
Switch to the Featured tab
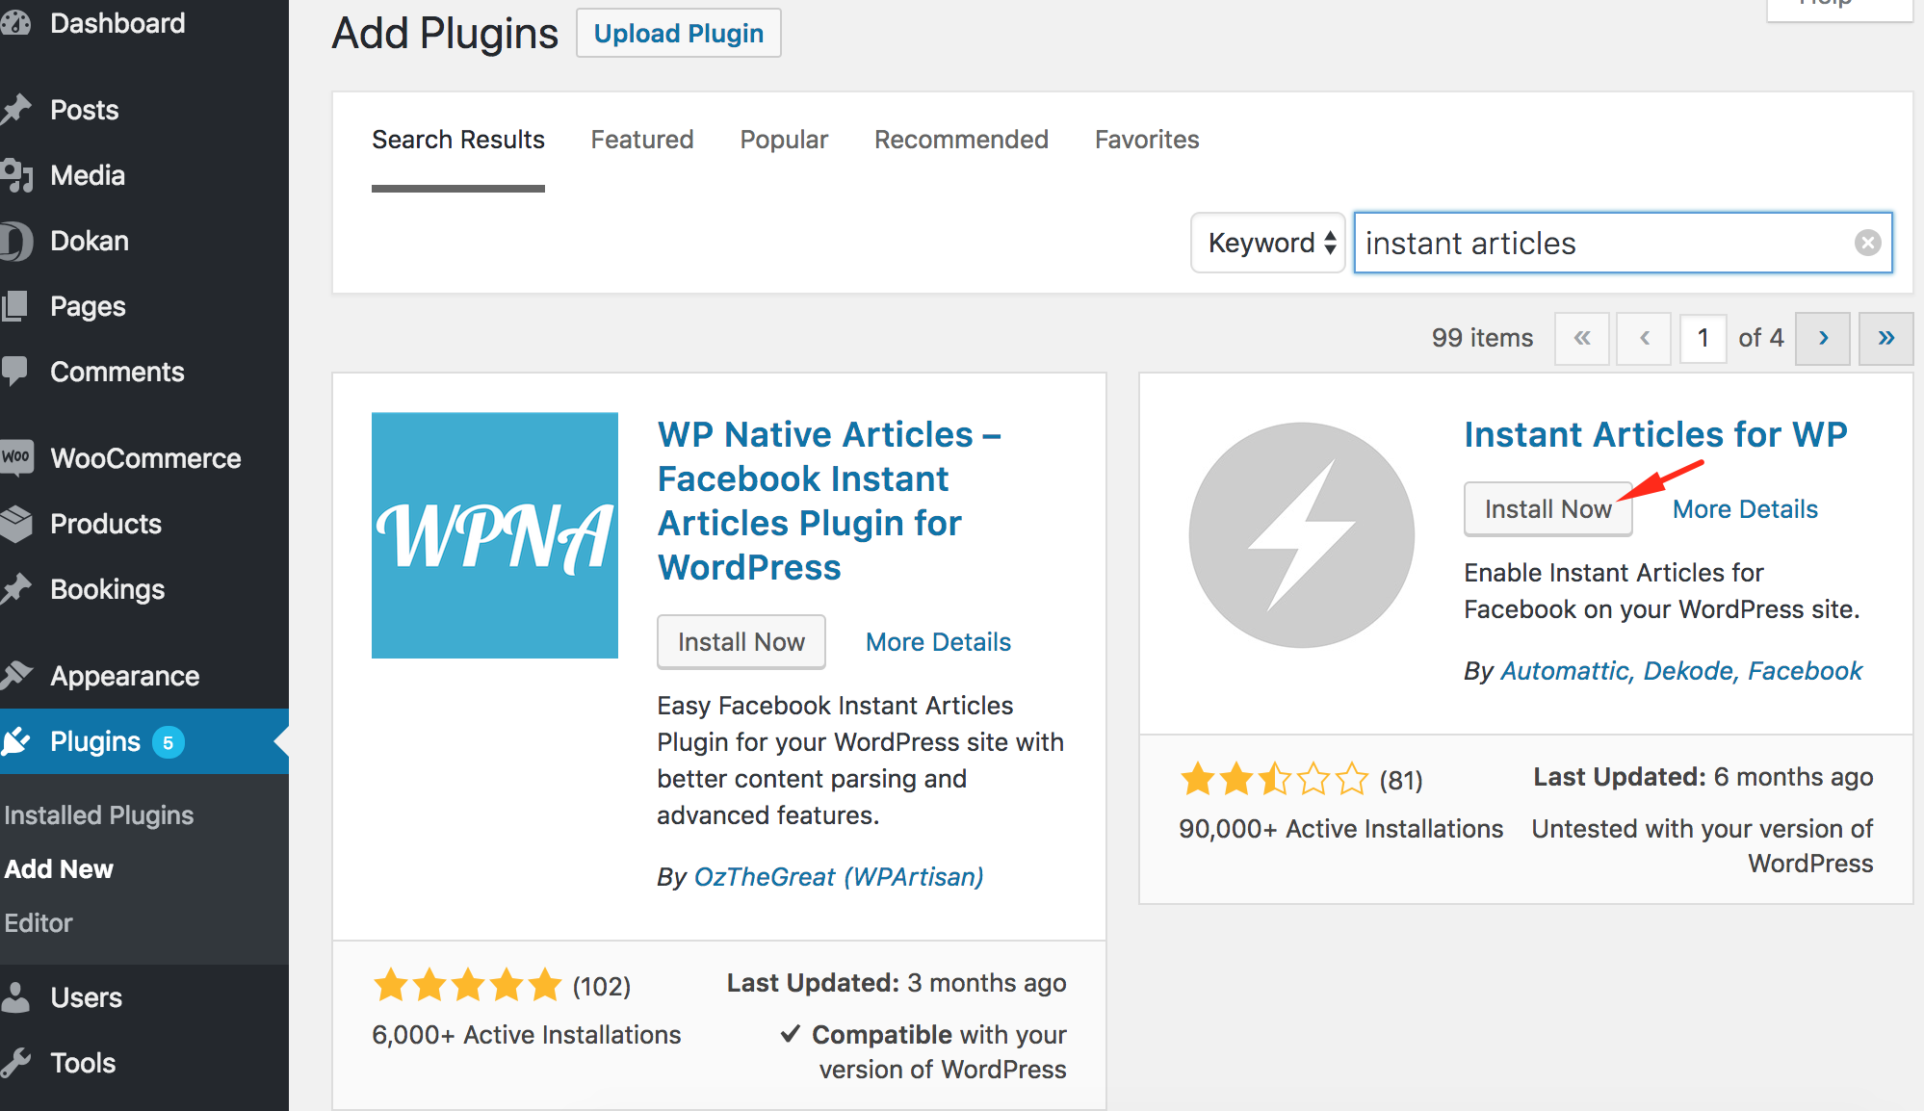click(642, 140)
